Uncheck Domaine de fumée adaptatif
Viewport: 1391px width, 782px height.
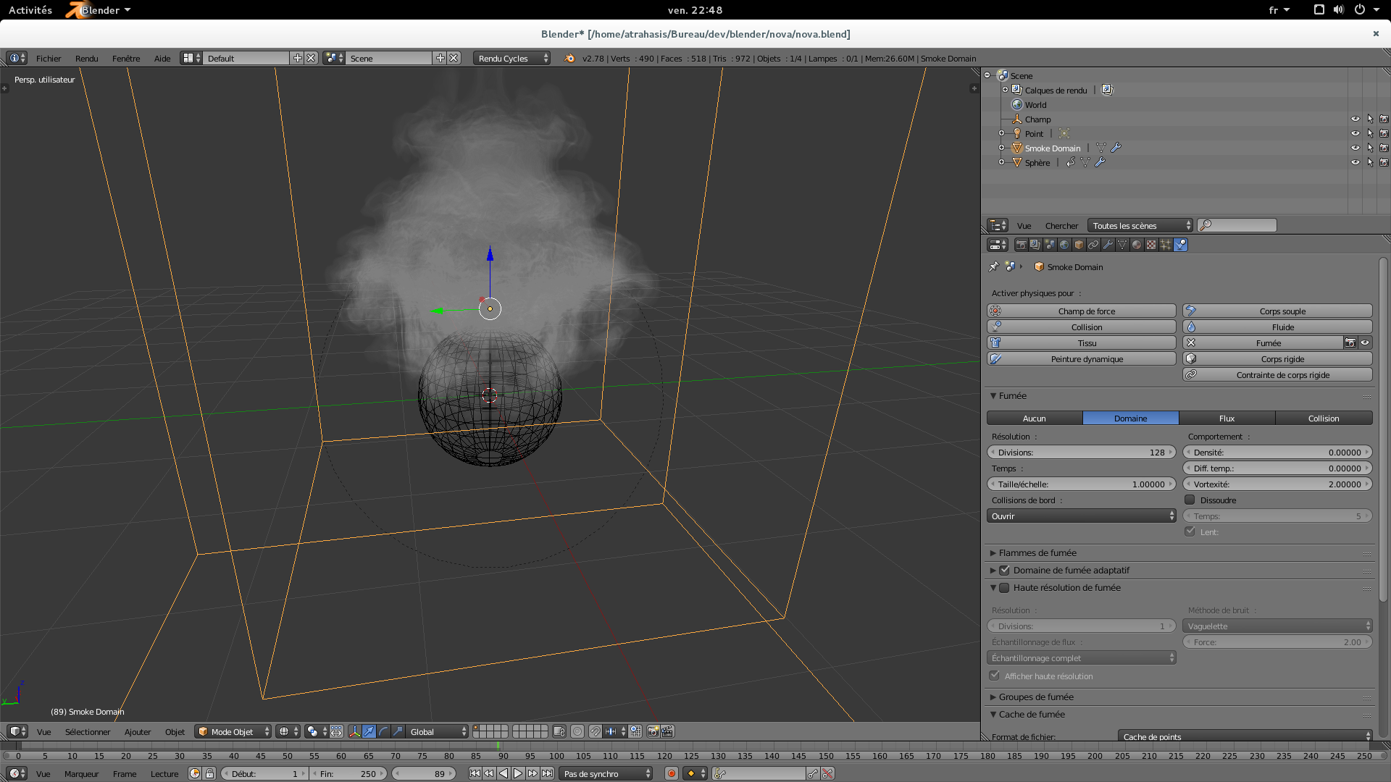pyautogui.click(x=1005, y=570)
